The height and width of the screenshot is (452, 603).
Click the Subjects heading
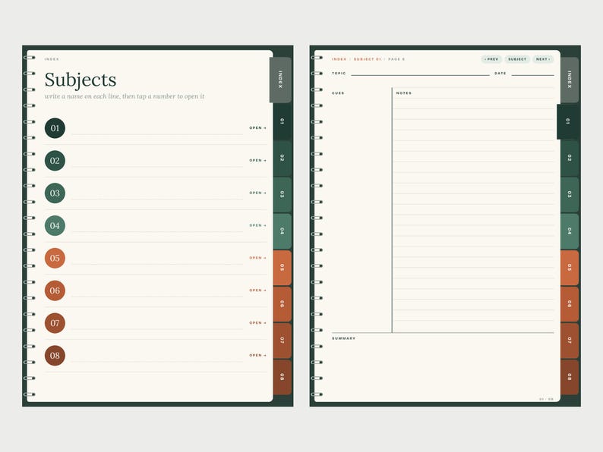point(81,80)
